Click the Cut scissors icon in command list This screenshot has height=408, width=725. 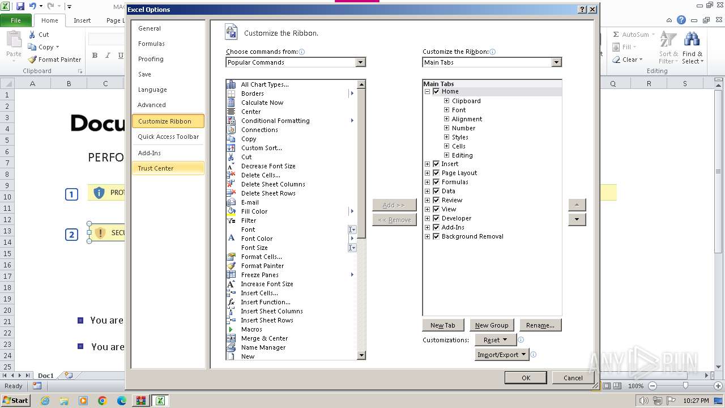click(x=231, y=157)
